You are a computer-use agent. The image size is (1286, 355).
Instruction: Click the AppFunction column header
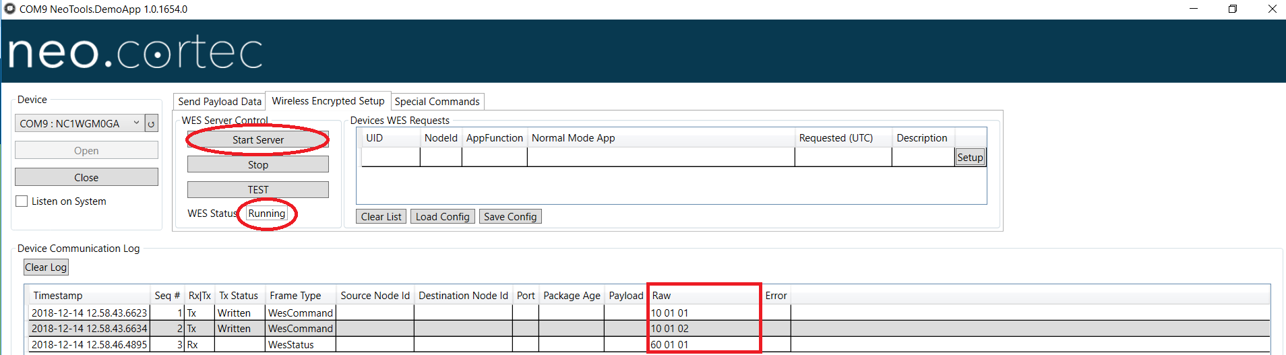pos(495,137)
